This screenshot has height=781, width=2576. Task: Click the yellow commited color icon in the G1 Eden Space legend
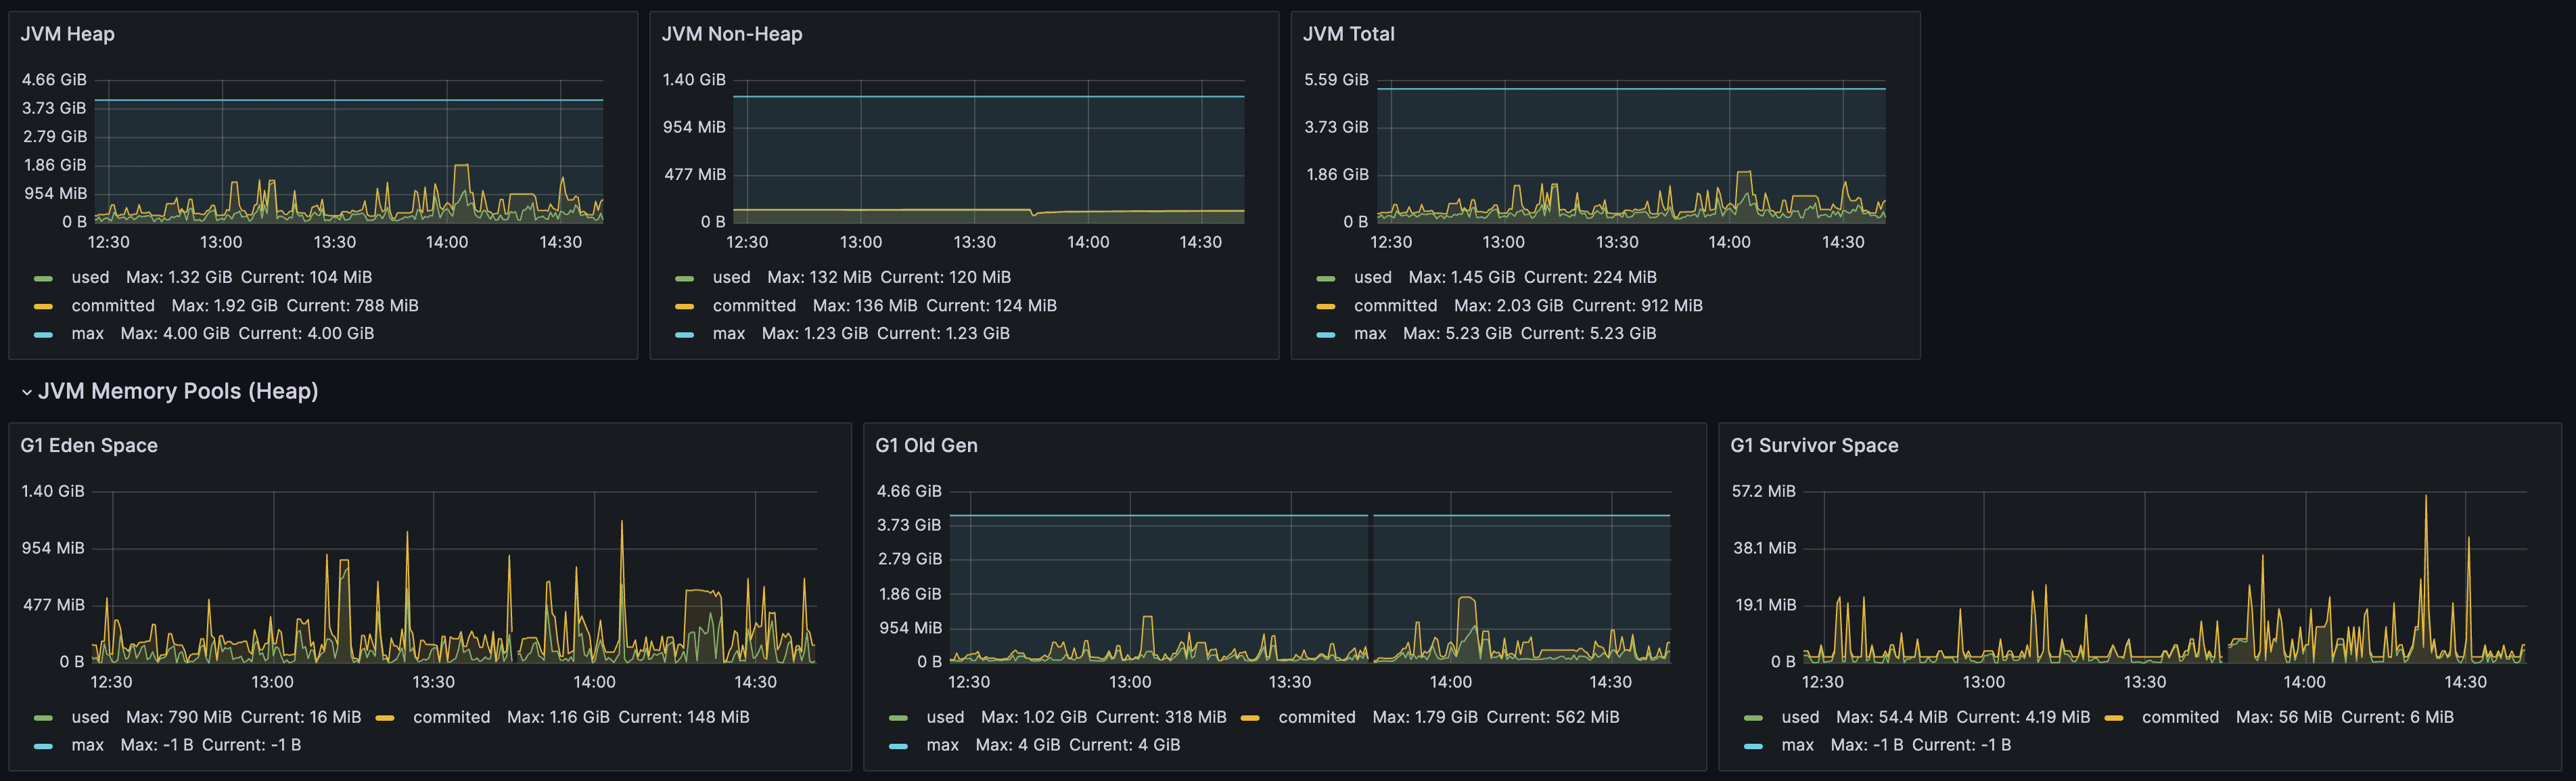click(x=385, y=718)
